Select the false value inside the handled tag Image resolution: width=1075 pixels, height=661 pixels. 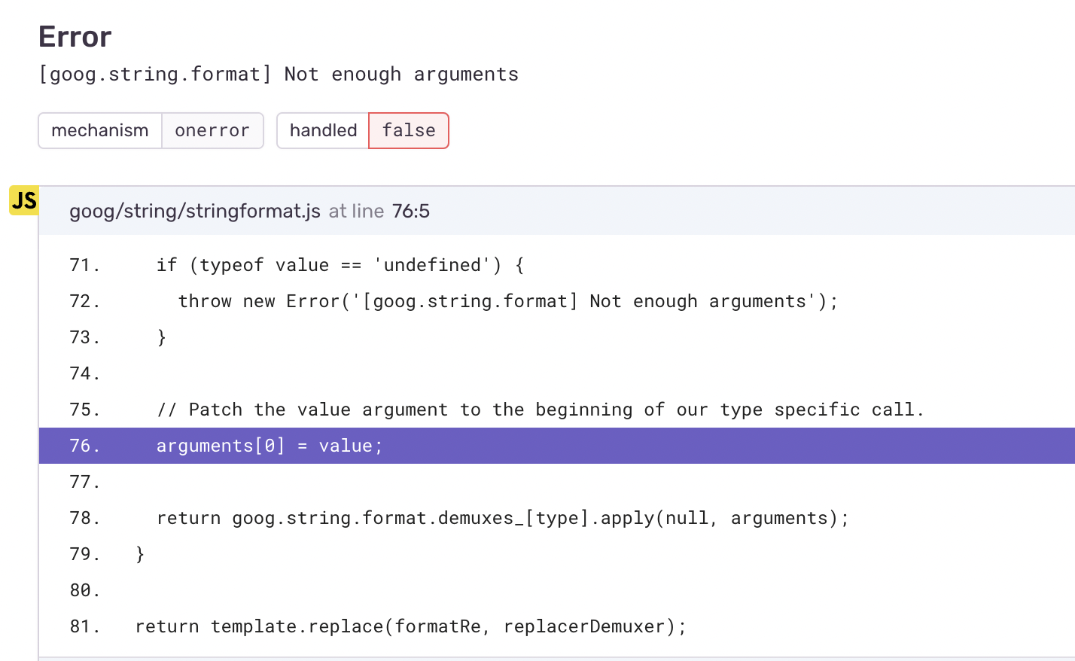click(408, 130)
